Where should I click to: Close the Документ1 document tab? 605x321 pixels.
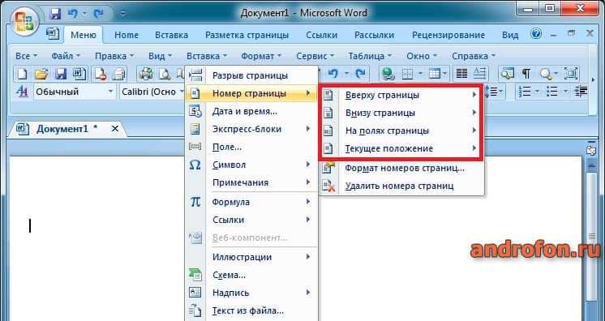pyautogui.click(x=114, y=129)
